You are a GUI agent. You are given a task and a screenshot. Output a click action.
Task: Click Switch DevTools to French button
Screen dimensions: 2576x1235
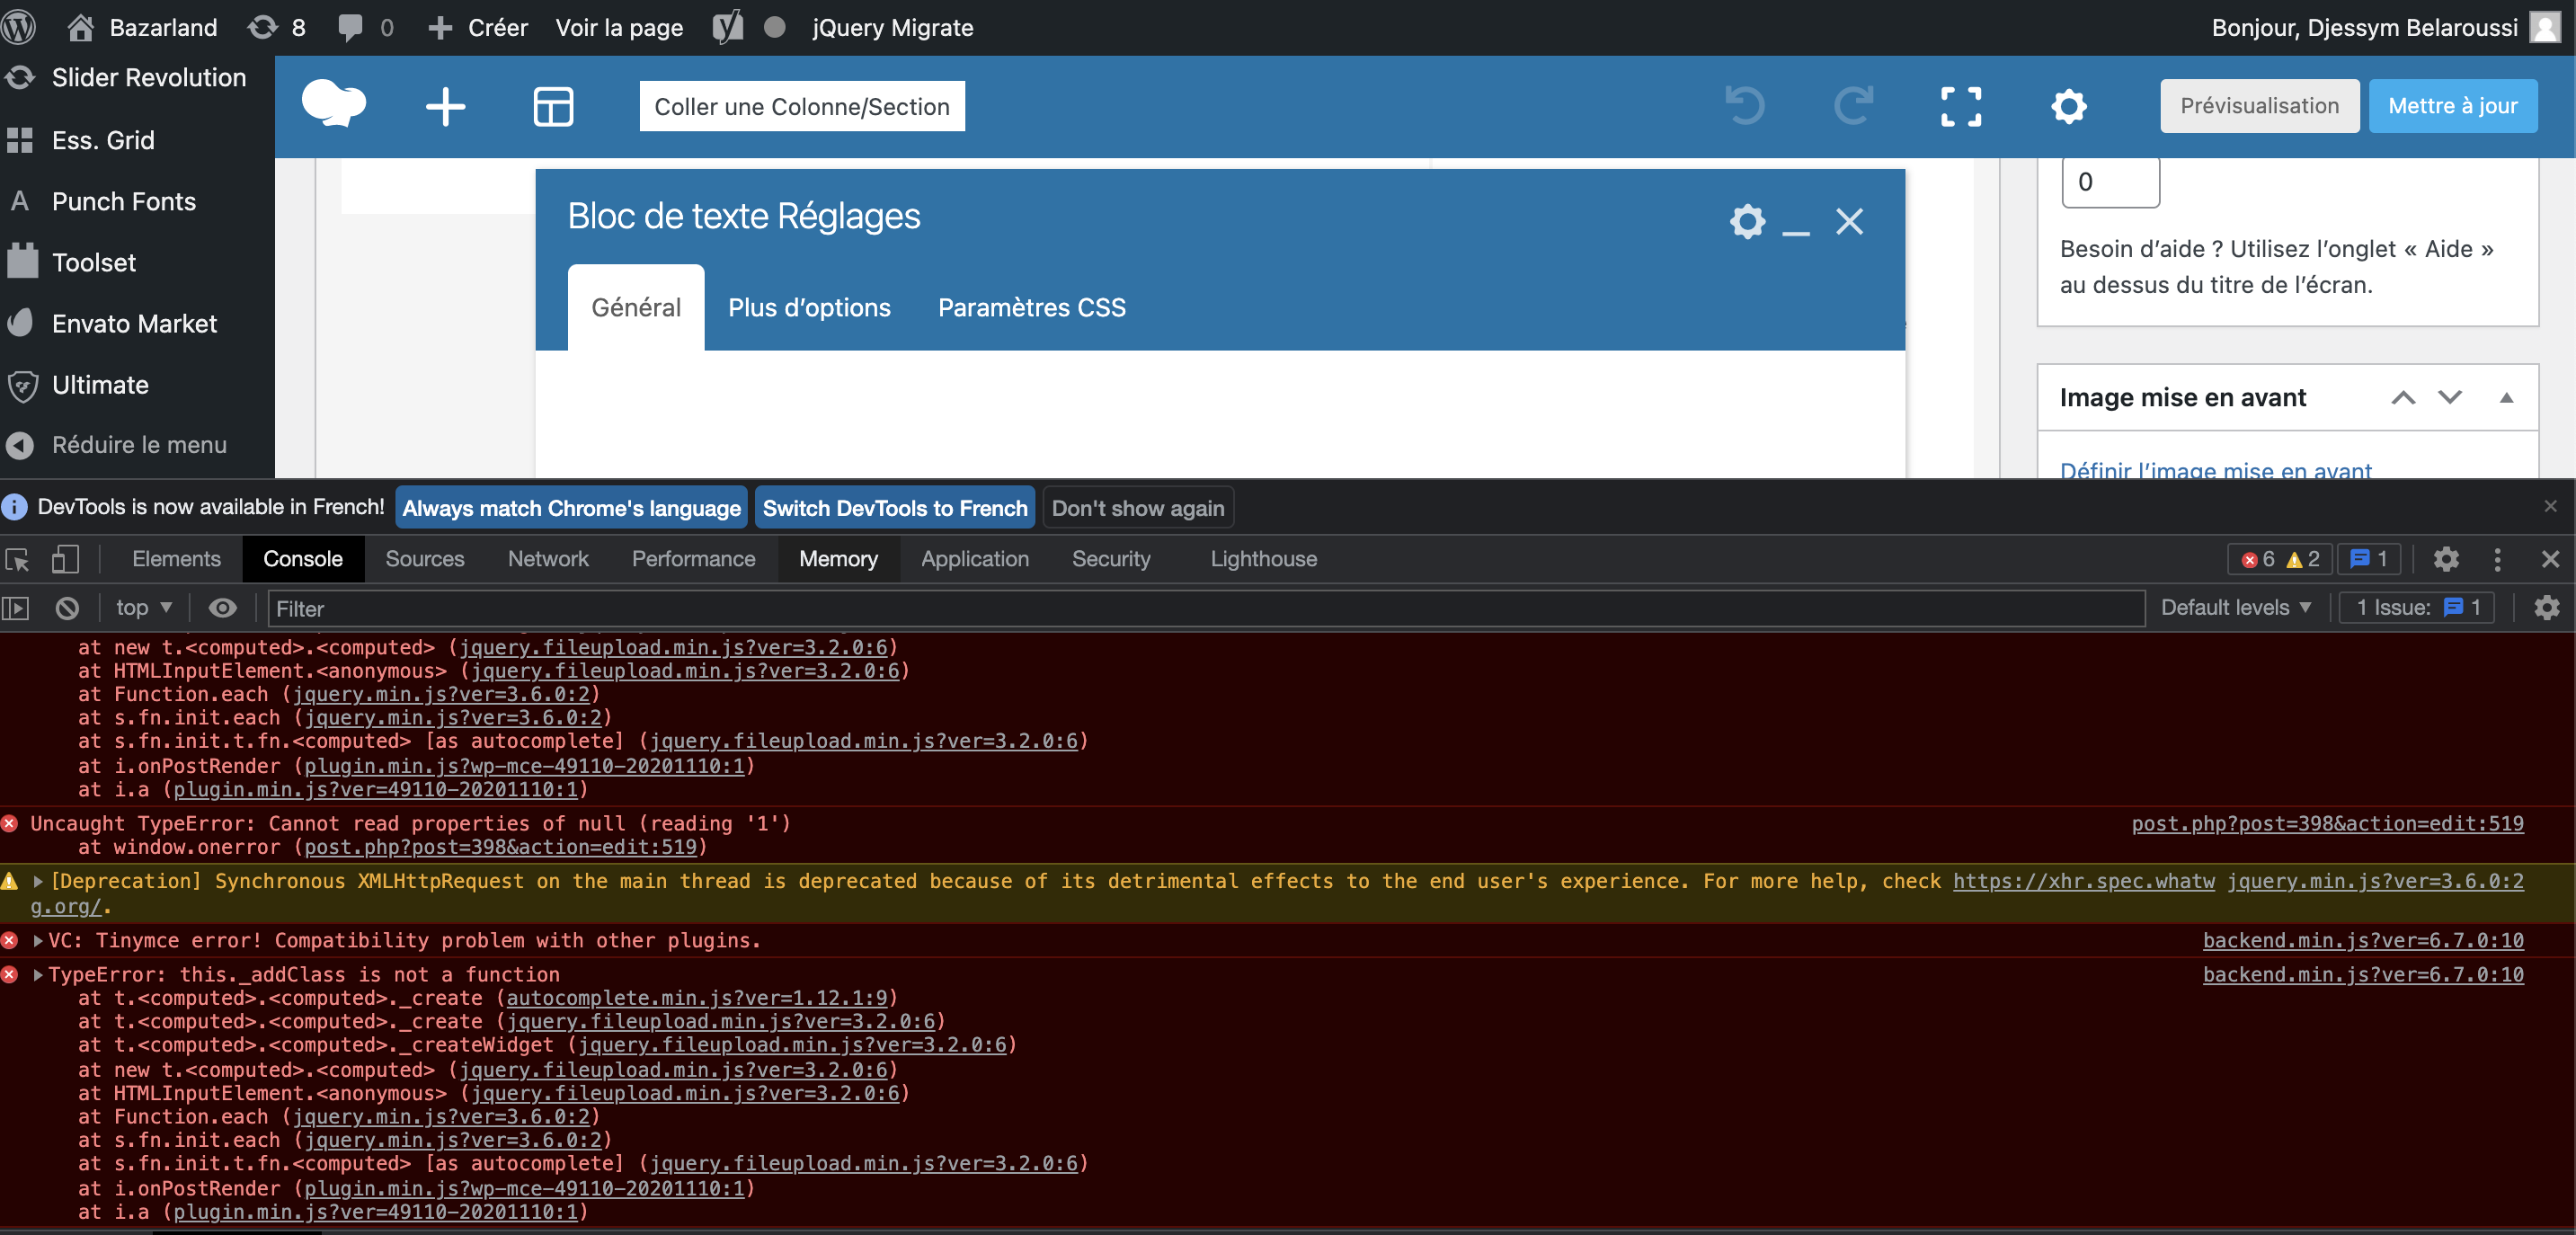[x=894, y=508]
